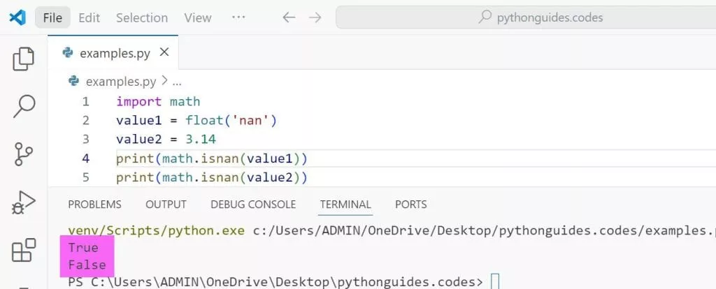This screenshot has height=289, width=716.
Task: Navigate back with left arrow
Action: tap(289, 17)
